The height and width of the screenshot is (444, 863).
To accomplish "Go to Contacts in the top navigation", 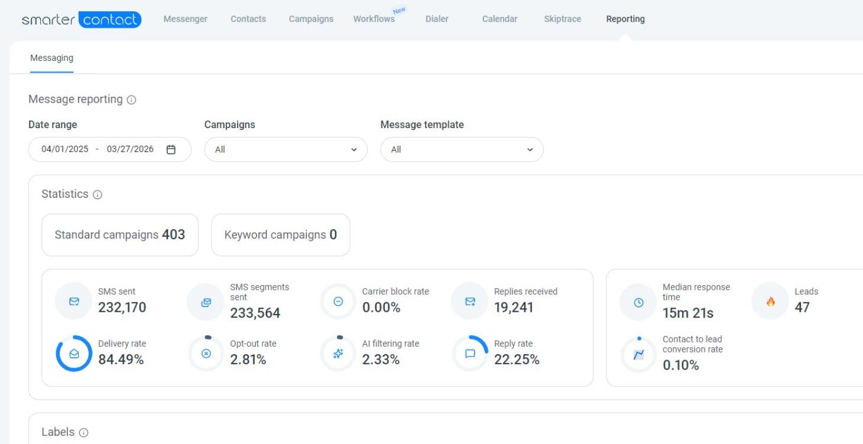I will pos(248,19).
